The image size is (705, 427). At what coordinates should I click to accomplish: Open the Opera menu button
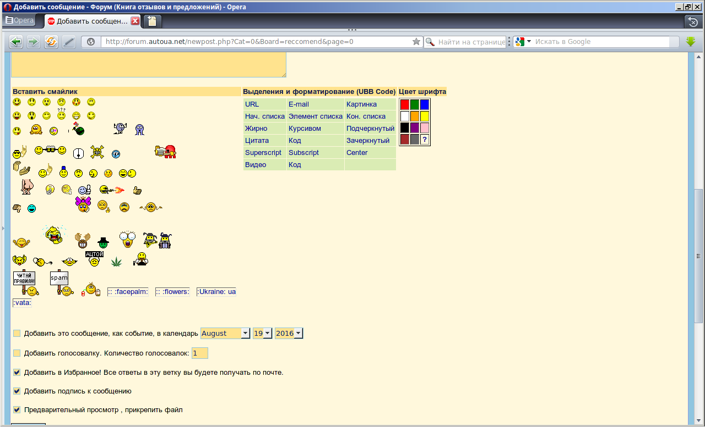[19, 21]
